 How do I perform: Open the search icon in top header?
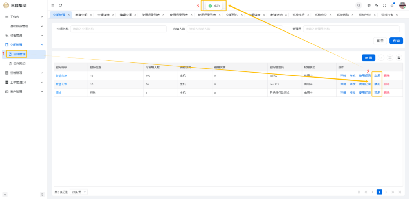coord(359,5)
